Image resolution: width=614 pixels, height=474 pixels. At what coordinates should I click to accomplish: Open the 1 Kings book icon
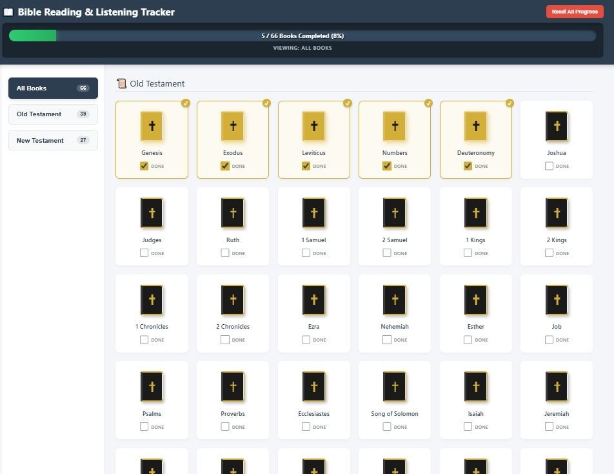pos(476,213)
